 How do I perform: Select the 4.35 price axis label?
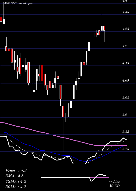click(126, 12)
